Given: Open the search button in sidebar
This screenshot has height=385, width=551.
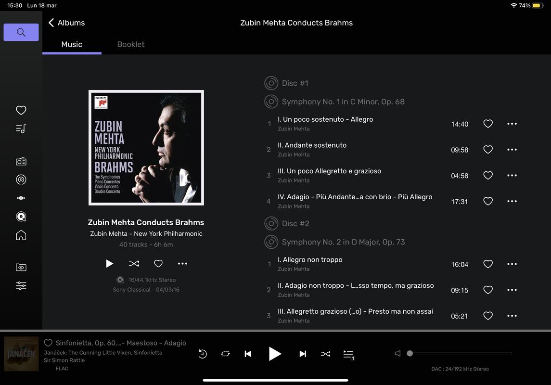Looking at the screenshot, I should click(x=21, y=32).
